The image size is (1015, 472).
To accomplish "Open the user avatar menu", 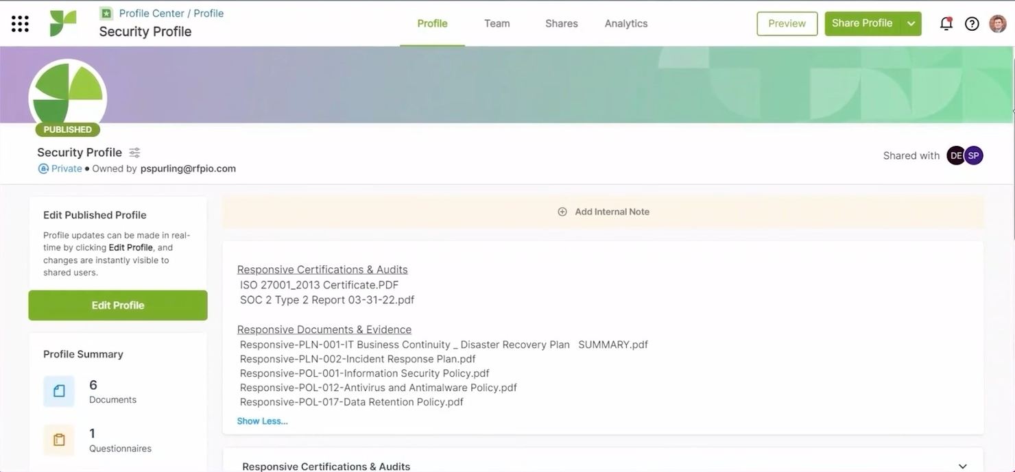I will (998, 24).
